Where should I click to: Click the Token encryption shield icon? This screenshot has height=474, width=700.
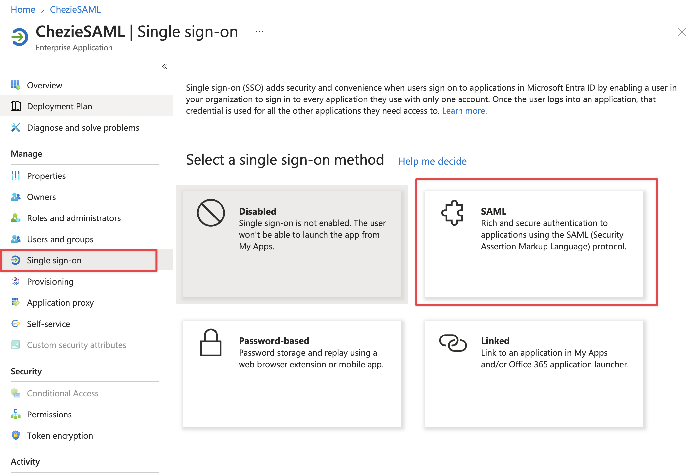(x=15, y=435)
